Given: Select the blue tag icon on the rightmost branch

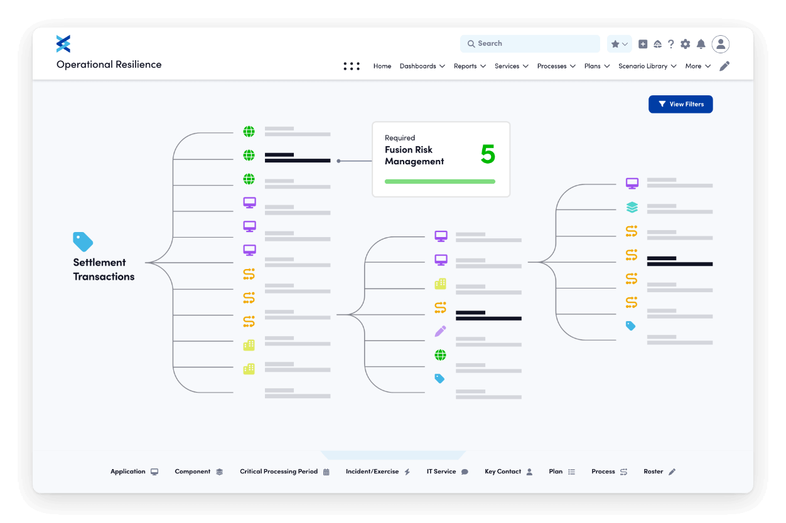Looking at the screenshot, I should point(632,325).
